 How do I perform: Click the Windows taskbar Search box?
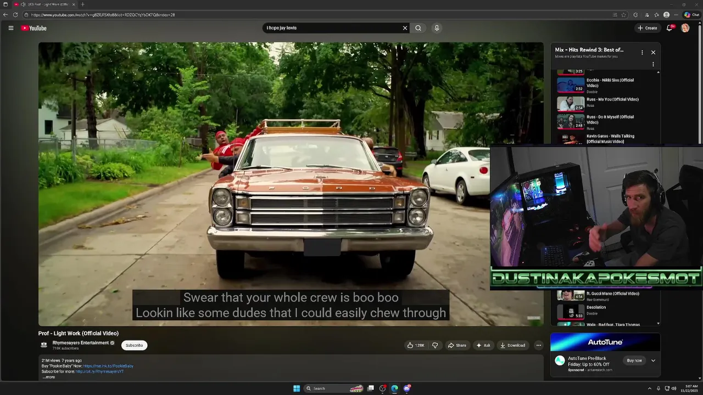tap(332, 388)
